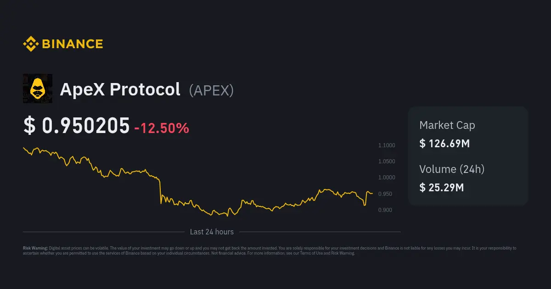The width and height of the screenshot is (551, 289).
Task: Click the ApeX Protocol token icon
Action: tap(38, 89)
